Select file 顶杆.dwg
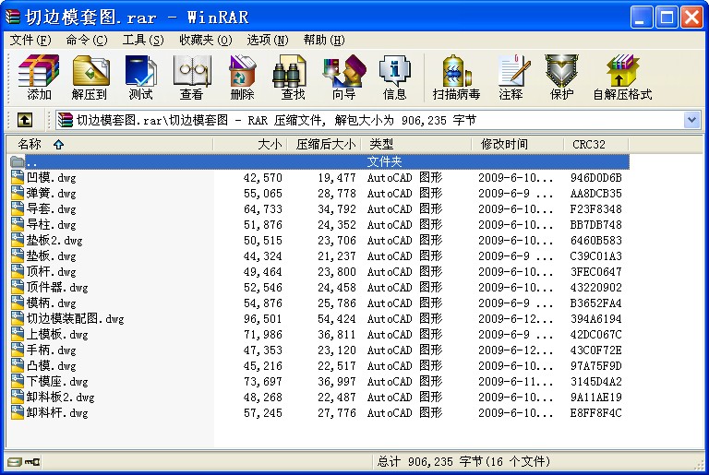The image size is (709, 475). pos(51,271)
